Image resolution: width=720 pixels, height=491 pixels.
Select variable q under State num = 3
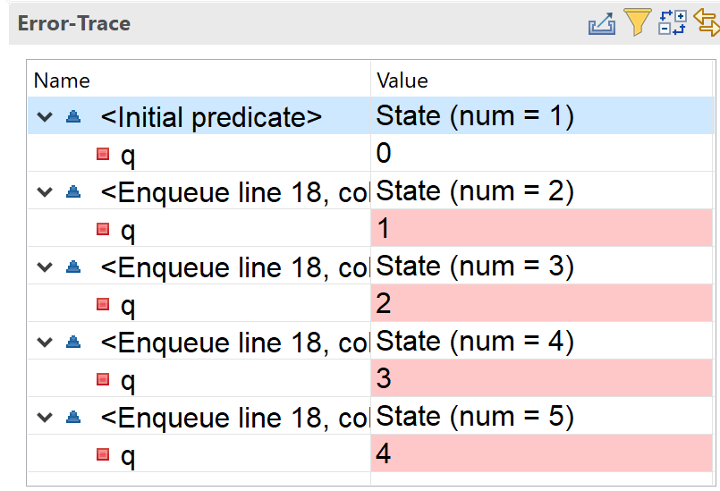129,305
